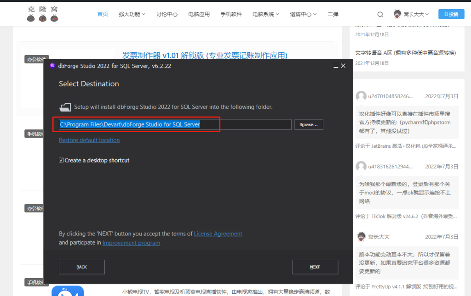Viewport: 471px width, 296px height.
Task: Open the JetBrains 激活+汉化包 comment source link
Action: [406, 146]
